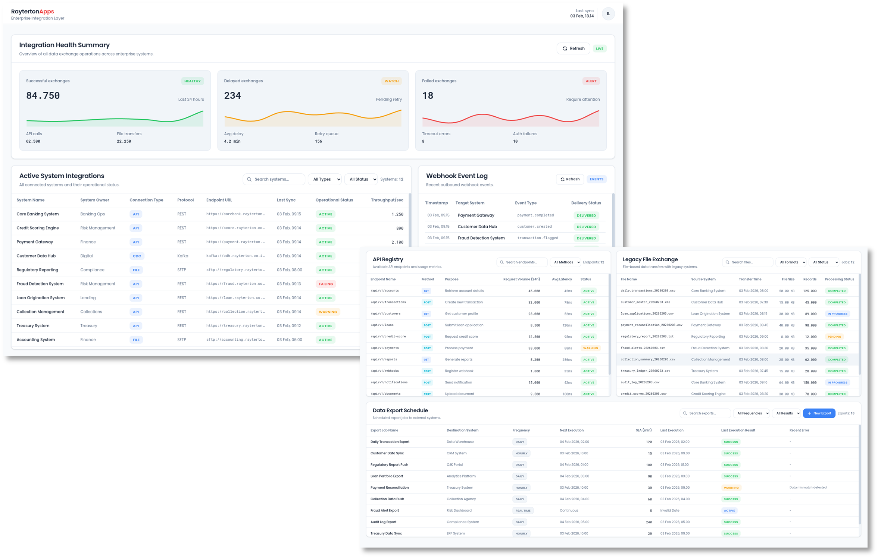Click the plus icon on New Export button
Screen dimensions: 878x558
(x=809, y=413)
